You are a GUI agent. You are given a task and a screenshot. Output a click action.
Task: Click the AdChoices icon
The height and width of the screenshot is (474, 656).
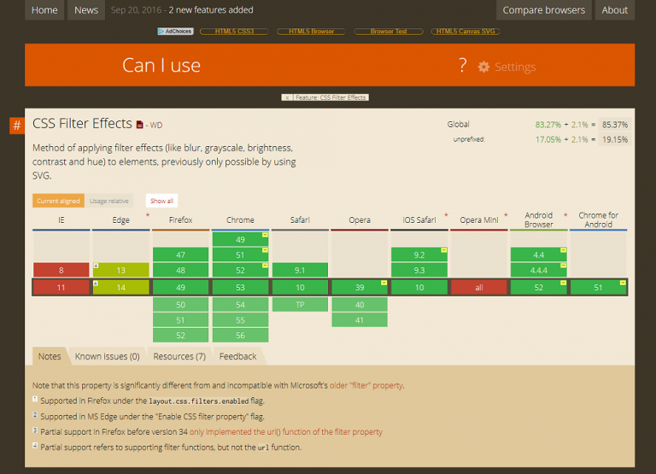tap(175, 32)
